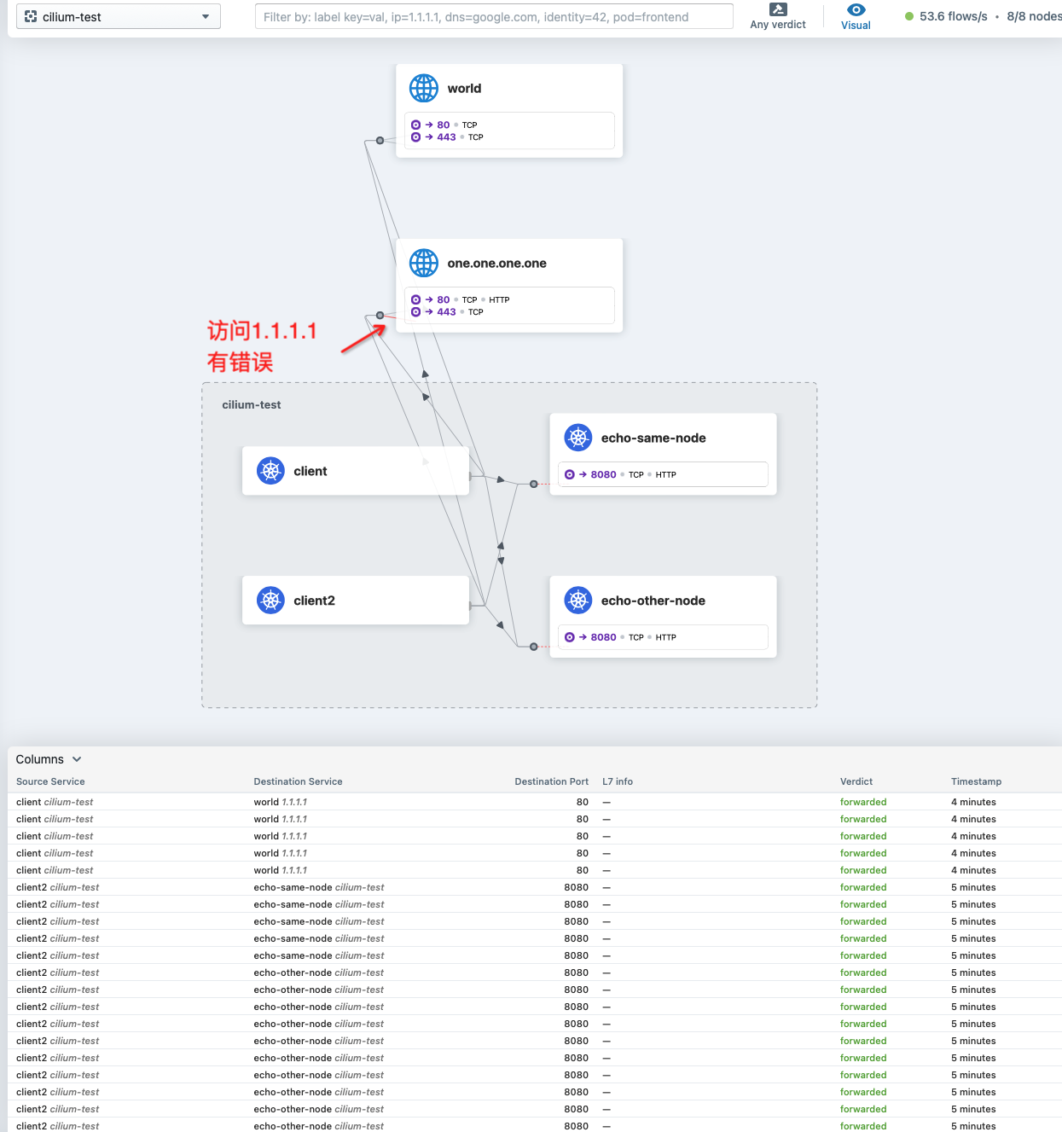
Task: Expand the Columns dropdown
Action: (49, 759)
